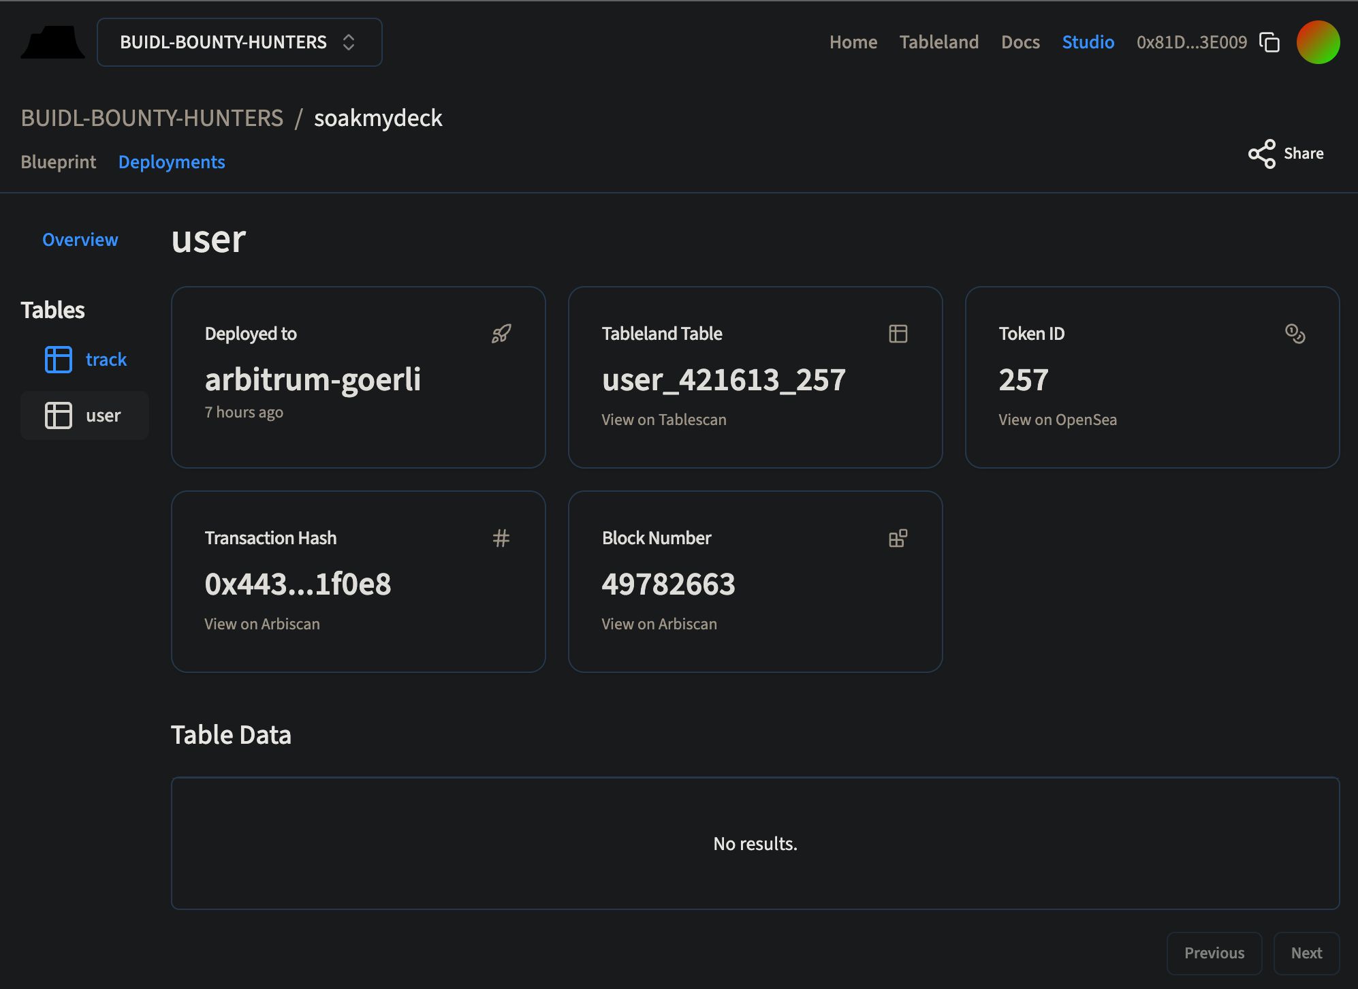Open the BUIDL-BOUNTY-HUNTERS team switcher dropdown
Viewport: 1358px width, 989px height.
239,42
